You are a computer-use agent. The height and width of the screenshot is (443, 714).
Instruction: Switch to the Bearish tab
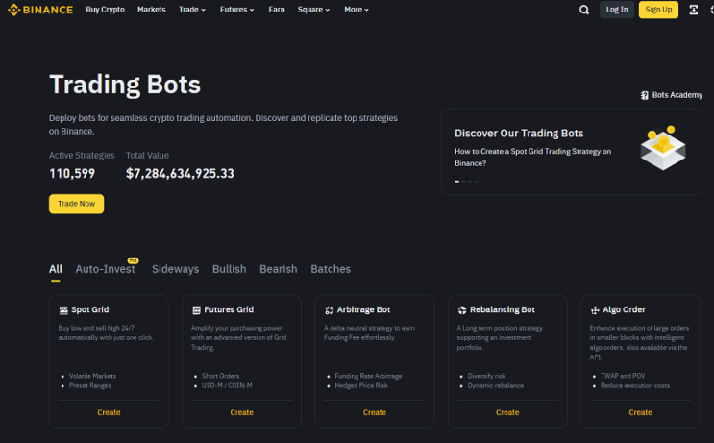(x=279, y=269)
